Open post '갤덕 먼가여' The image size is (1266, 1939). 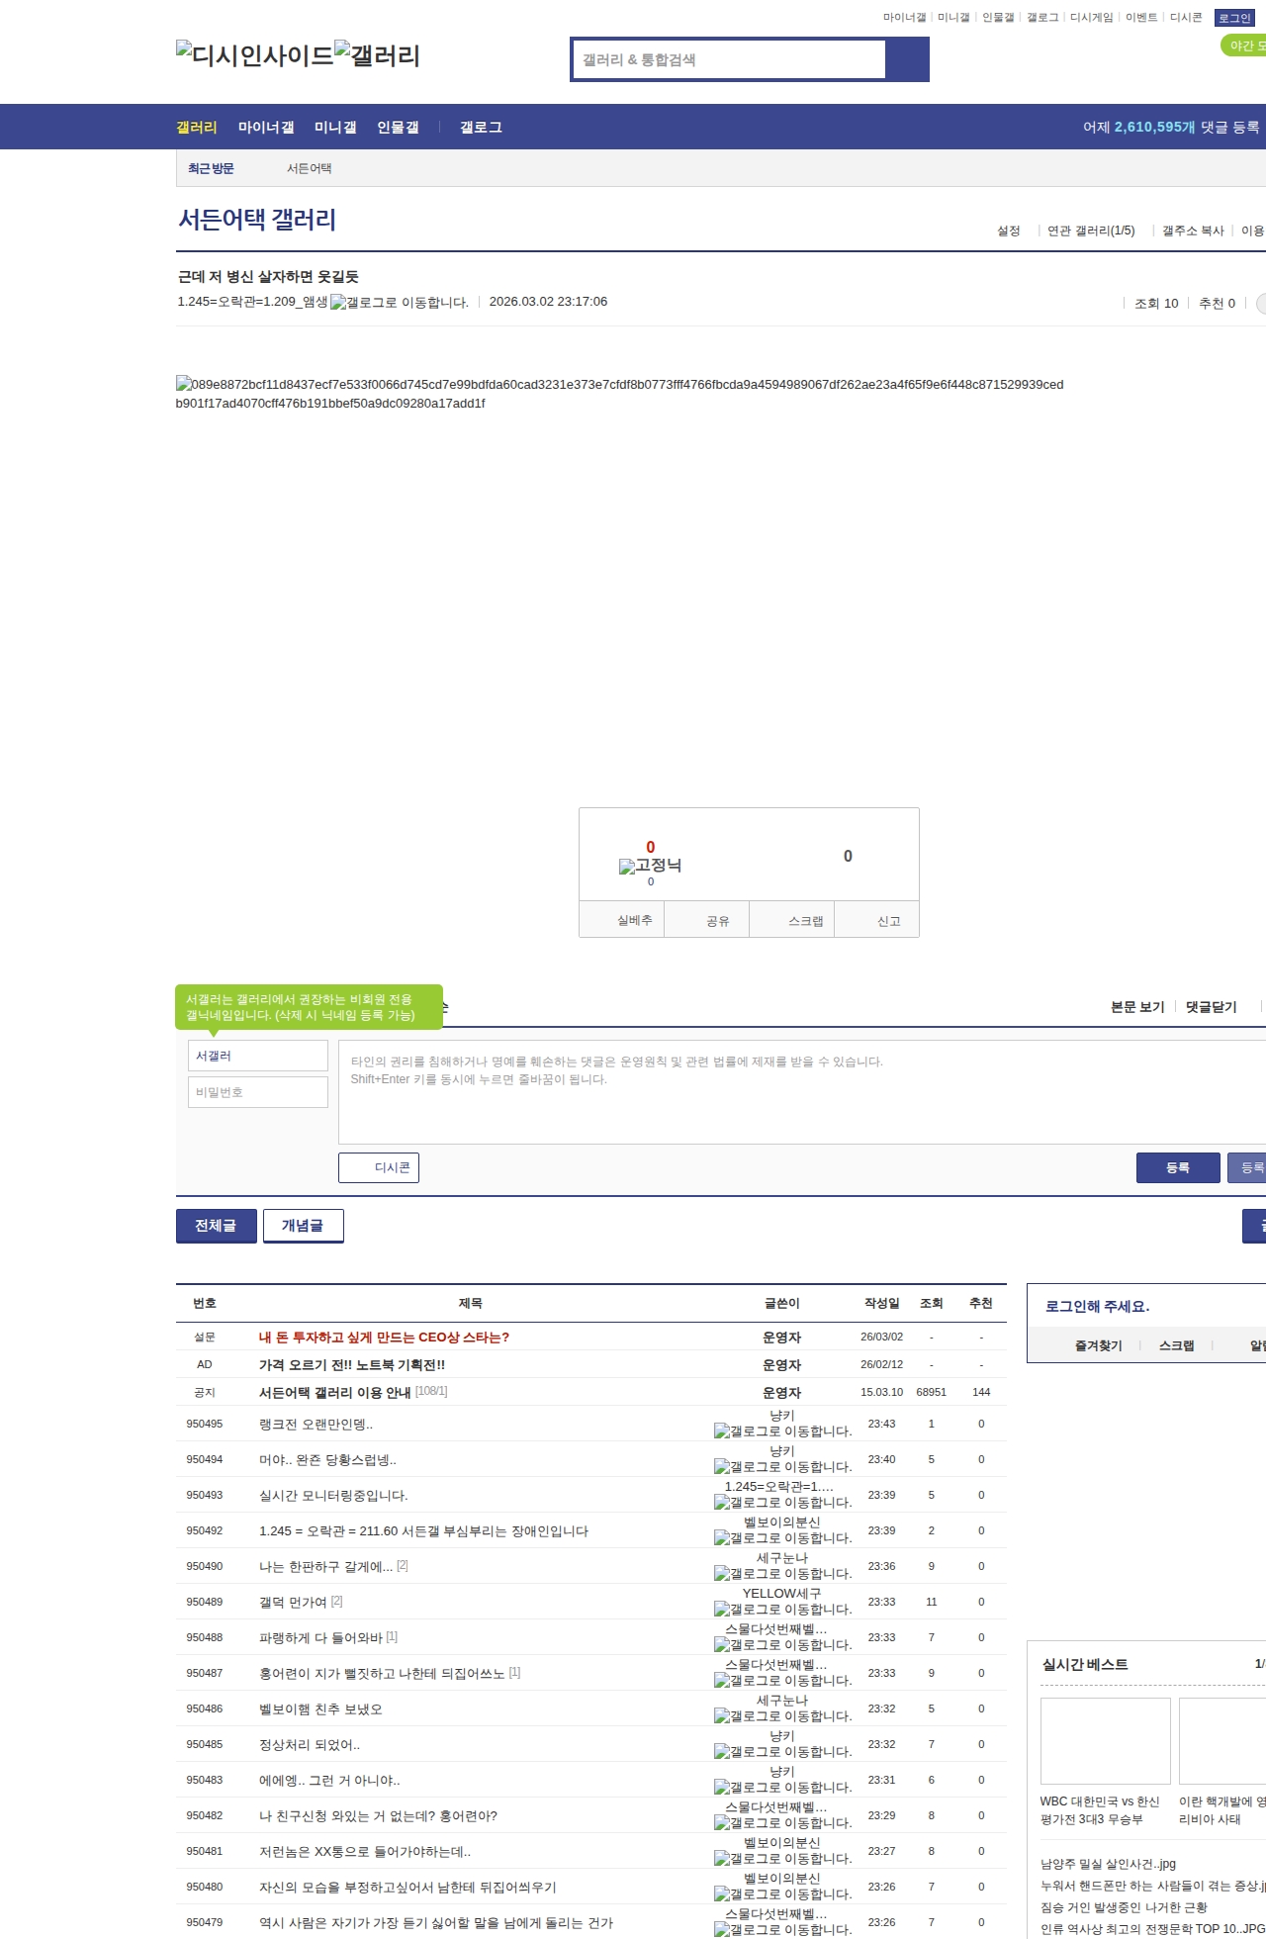coord(293,1603)
